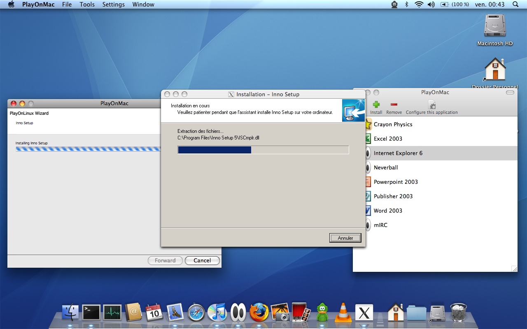Open Firefox from the Dock
Screen dimensions: 527x329
(259, 313)
